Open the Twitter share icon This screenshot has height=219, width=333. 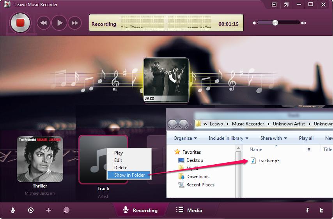(x=322, y=210)
